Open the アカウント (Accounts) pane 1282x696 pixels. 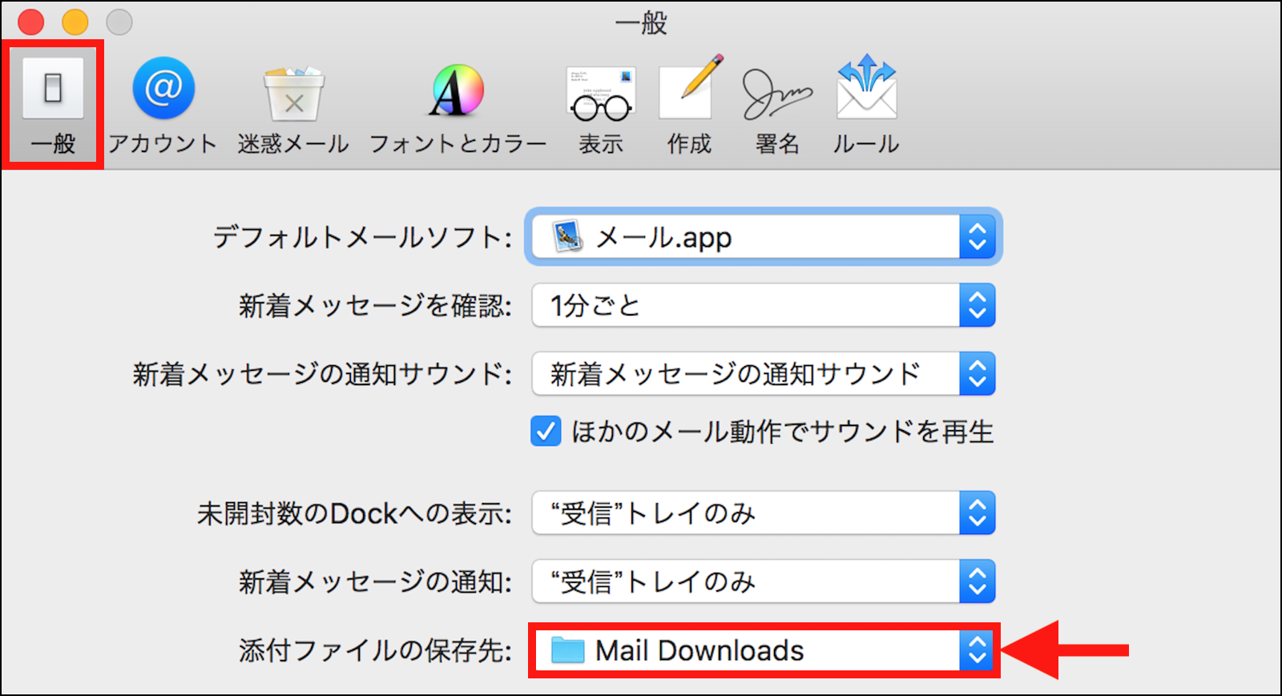[x=163, y=106]
